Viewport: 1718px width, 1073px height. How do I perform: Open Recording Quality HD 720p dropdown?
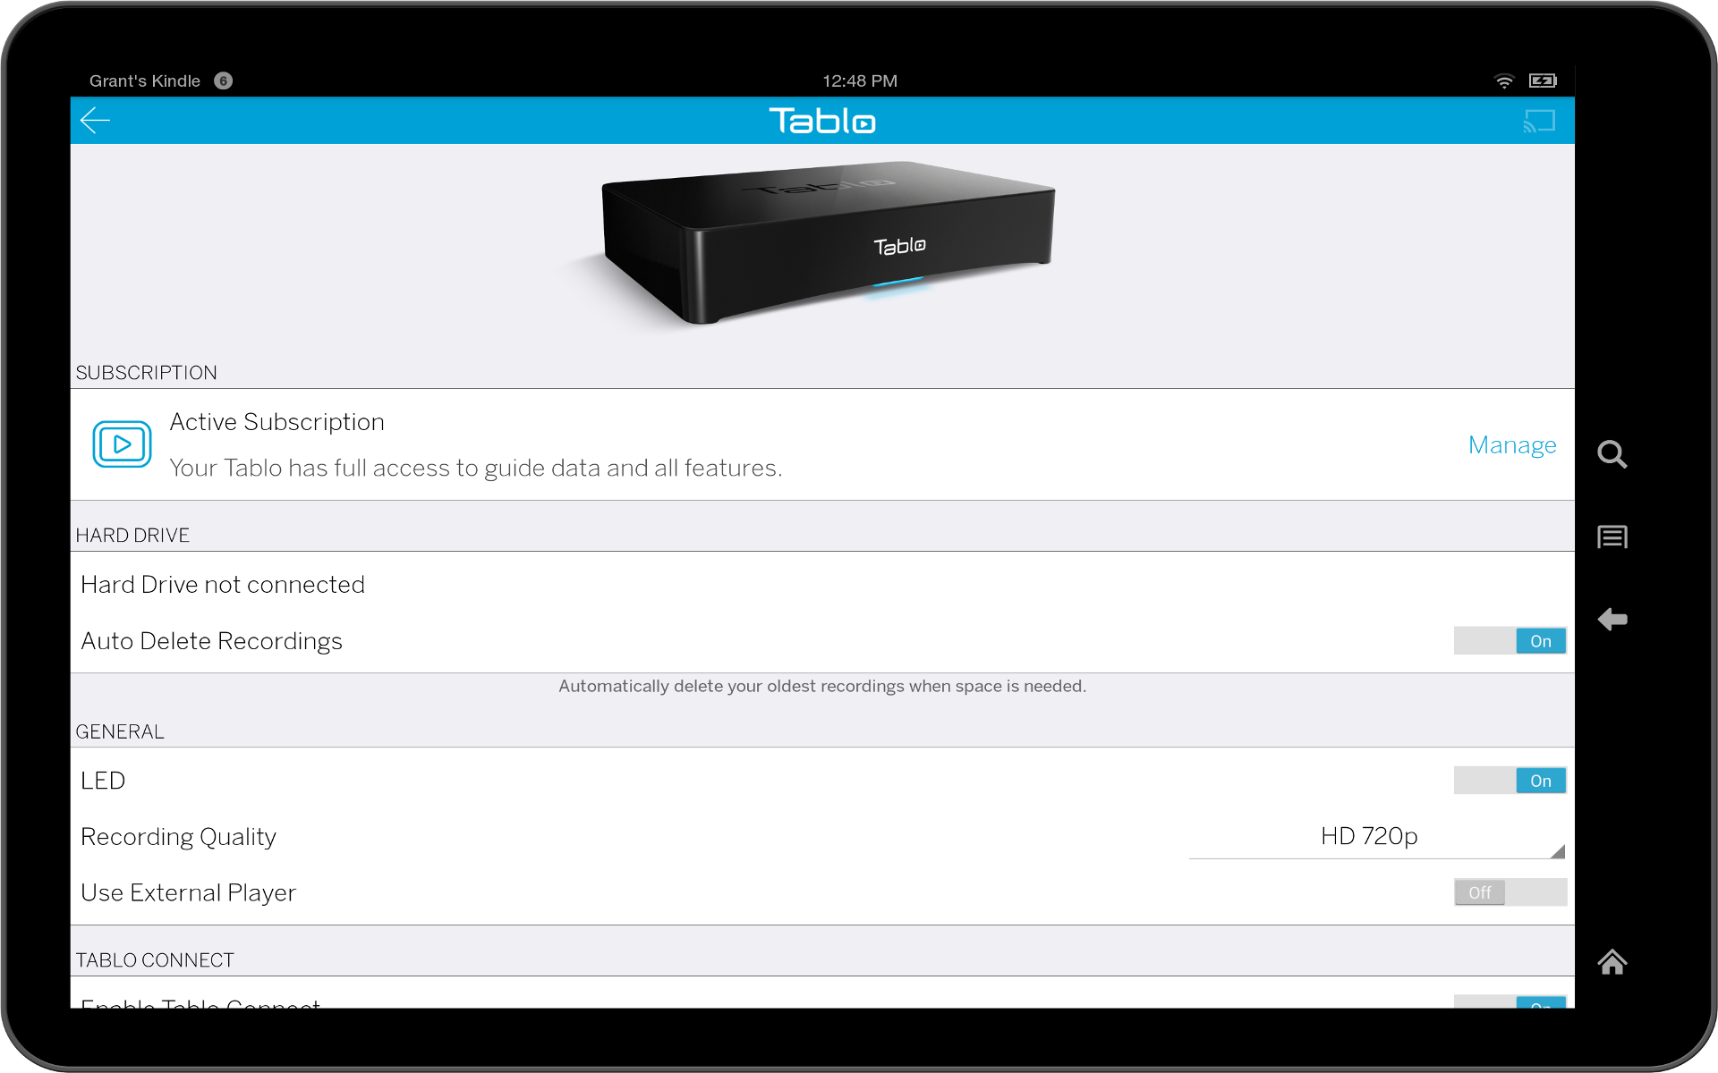click(1369, 837)
